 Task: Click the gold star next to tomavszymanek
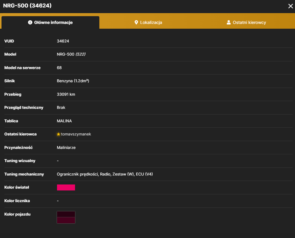click(59, 134)
